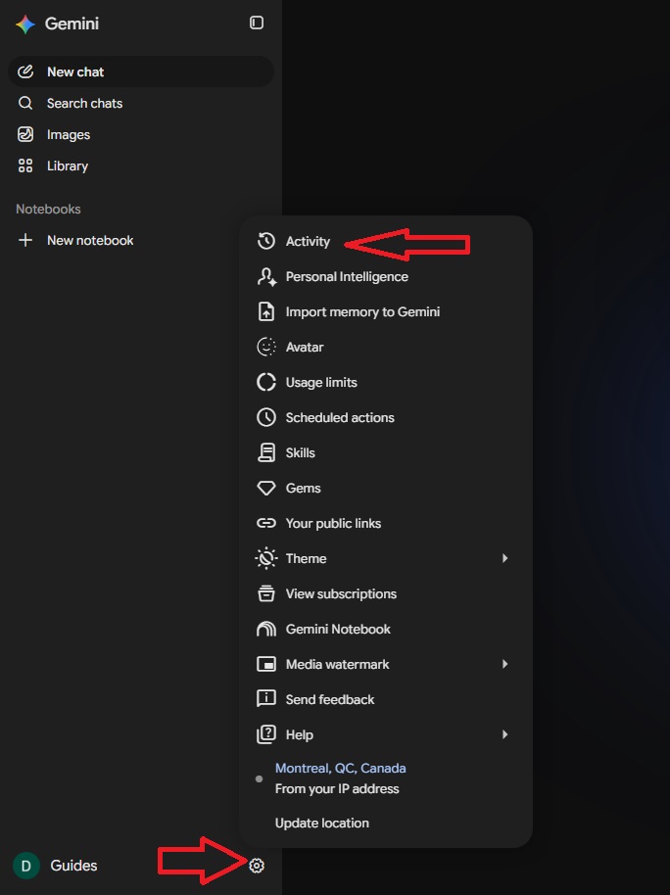670x895 pixels.
Task: Click the Gemini title text
Action: [x=72, y=24]
